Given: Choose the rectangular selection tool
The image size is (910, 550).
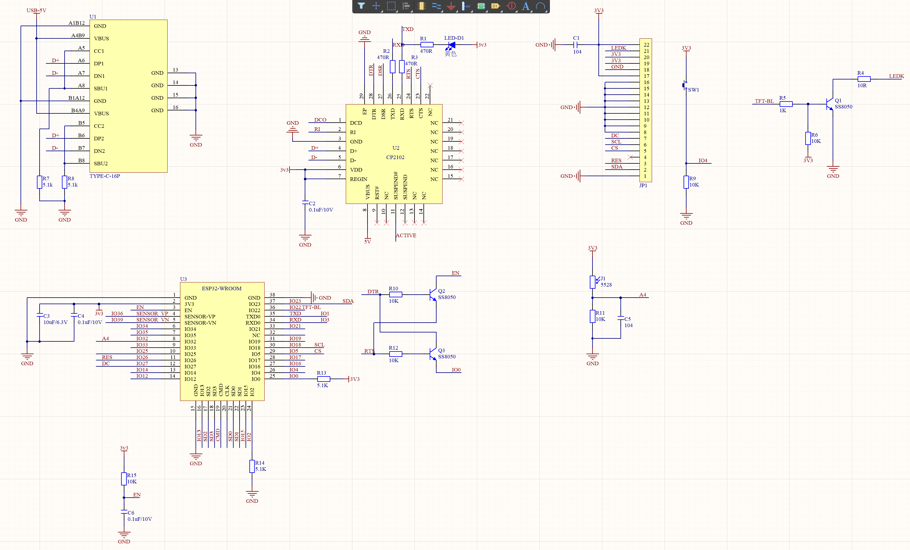Looking at the screenshot, I should (391, 6).
